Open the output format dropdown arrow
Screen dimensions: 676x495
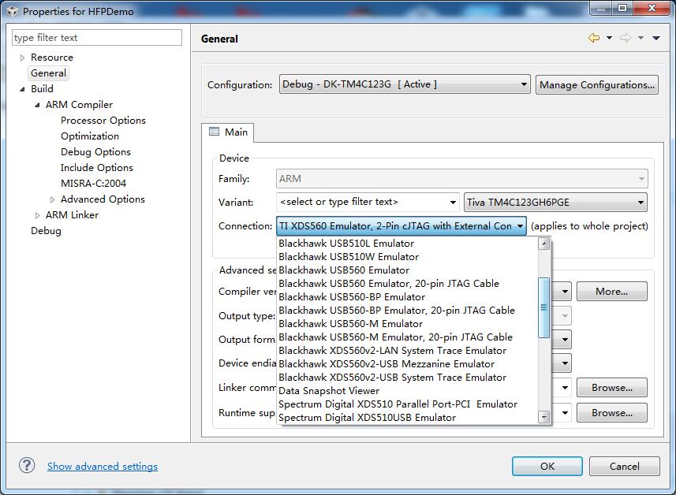564,340
